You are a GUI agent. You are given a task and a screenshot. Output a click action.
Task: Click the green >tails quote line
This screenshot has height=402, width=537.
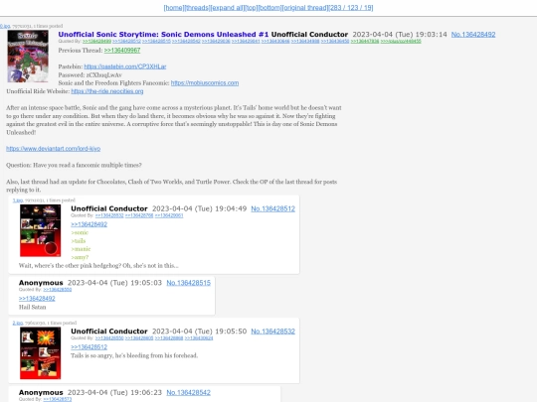79,241
